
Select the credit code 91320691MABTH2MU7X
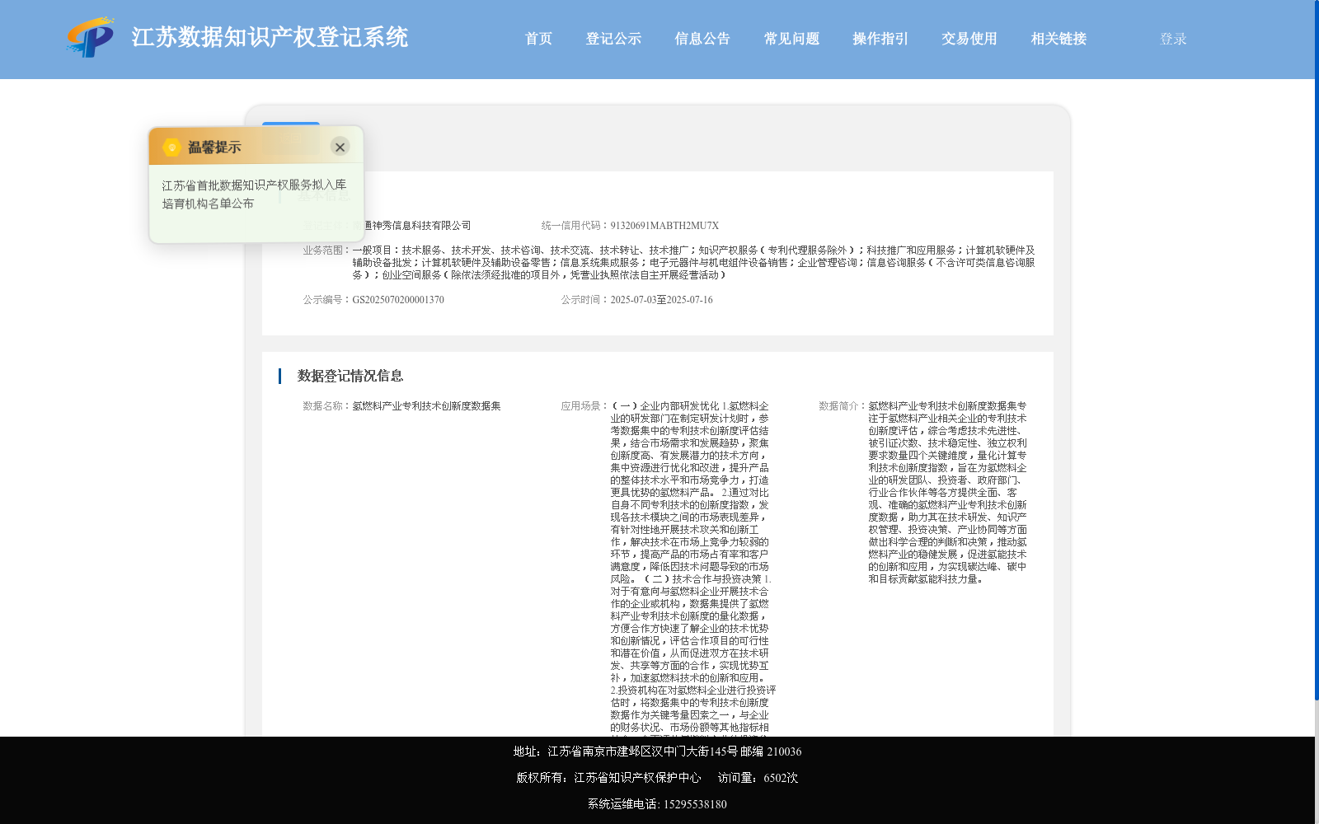664,226
